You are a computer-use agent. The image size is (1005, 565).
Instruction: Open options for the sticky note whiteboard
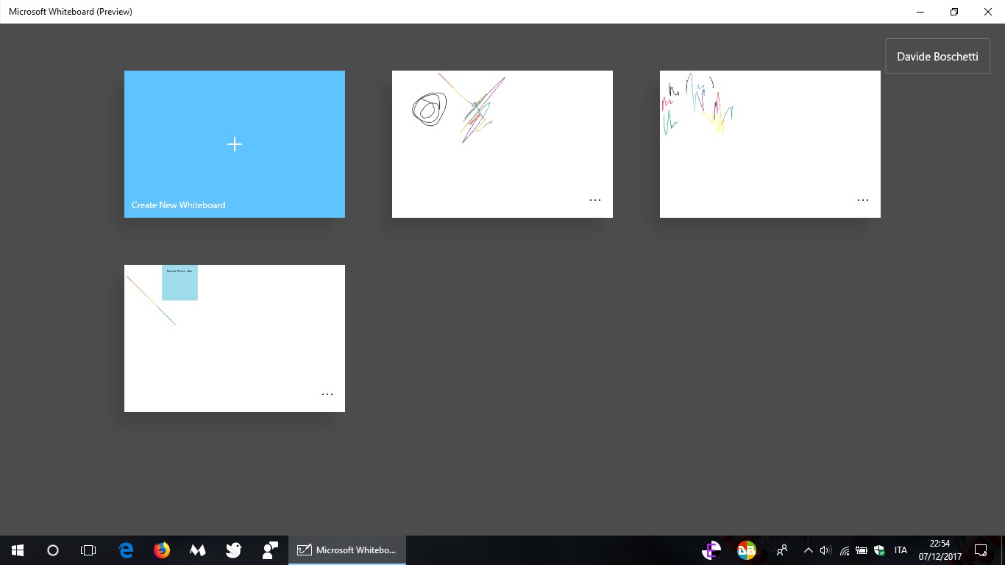point(327,394)
